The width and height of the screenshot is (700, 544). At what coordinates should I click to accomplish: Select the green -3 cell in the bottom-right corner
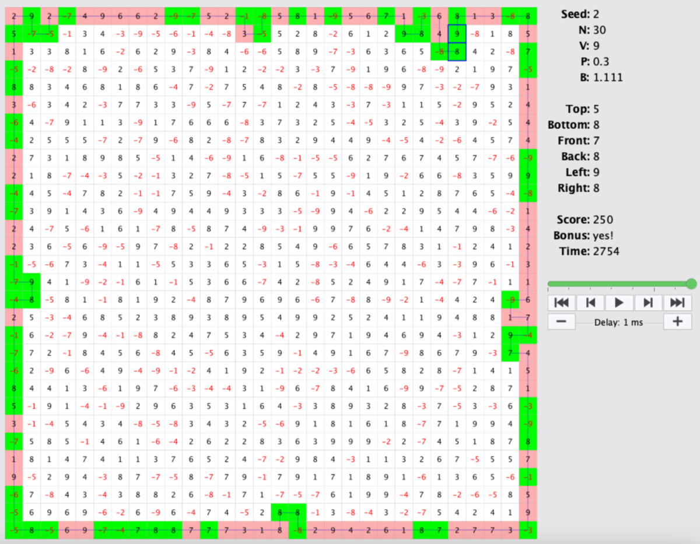click(x=528, y=531)
